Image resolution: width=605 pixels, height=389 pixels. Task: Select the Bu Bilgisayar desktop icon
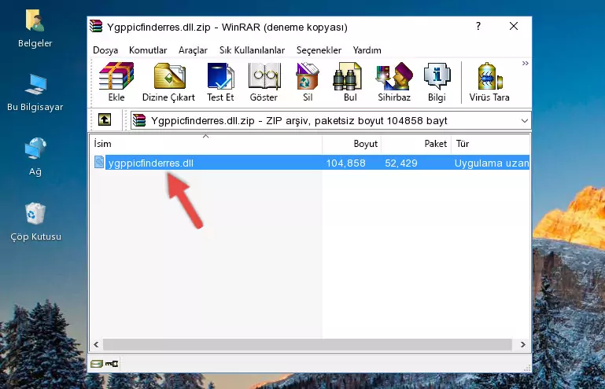coord(35,93)
